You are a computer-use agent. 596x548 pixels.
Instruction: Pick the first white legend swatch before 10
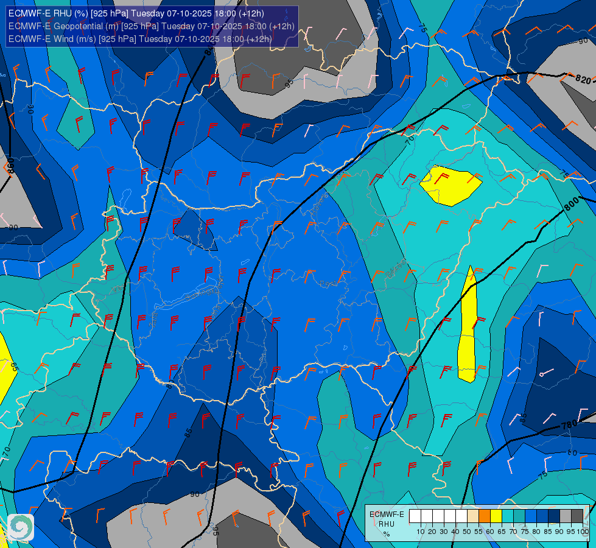point(415,516)
